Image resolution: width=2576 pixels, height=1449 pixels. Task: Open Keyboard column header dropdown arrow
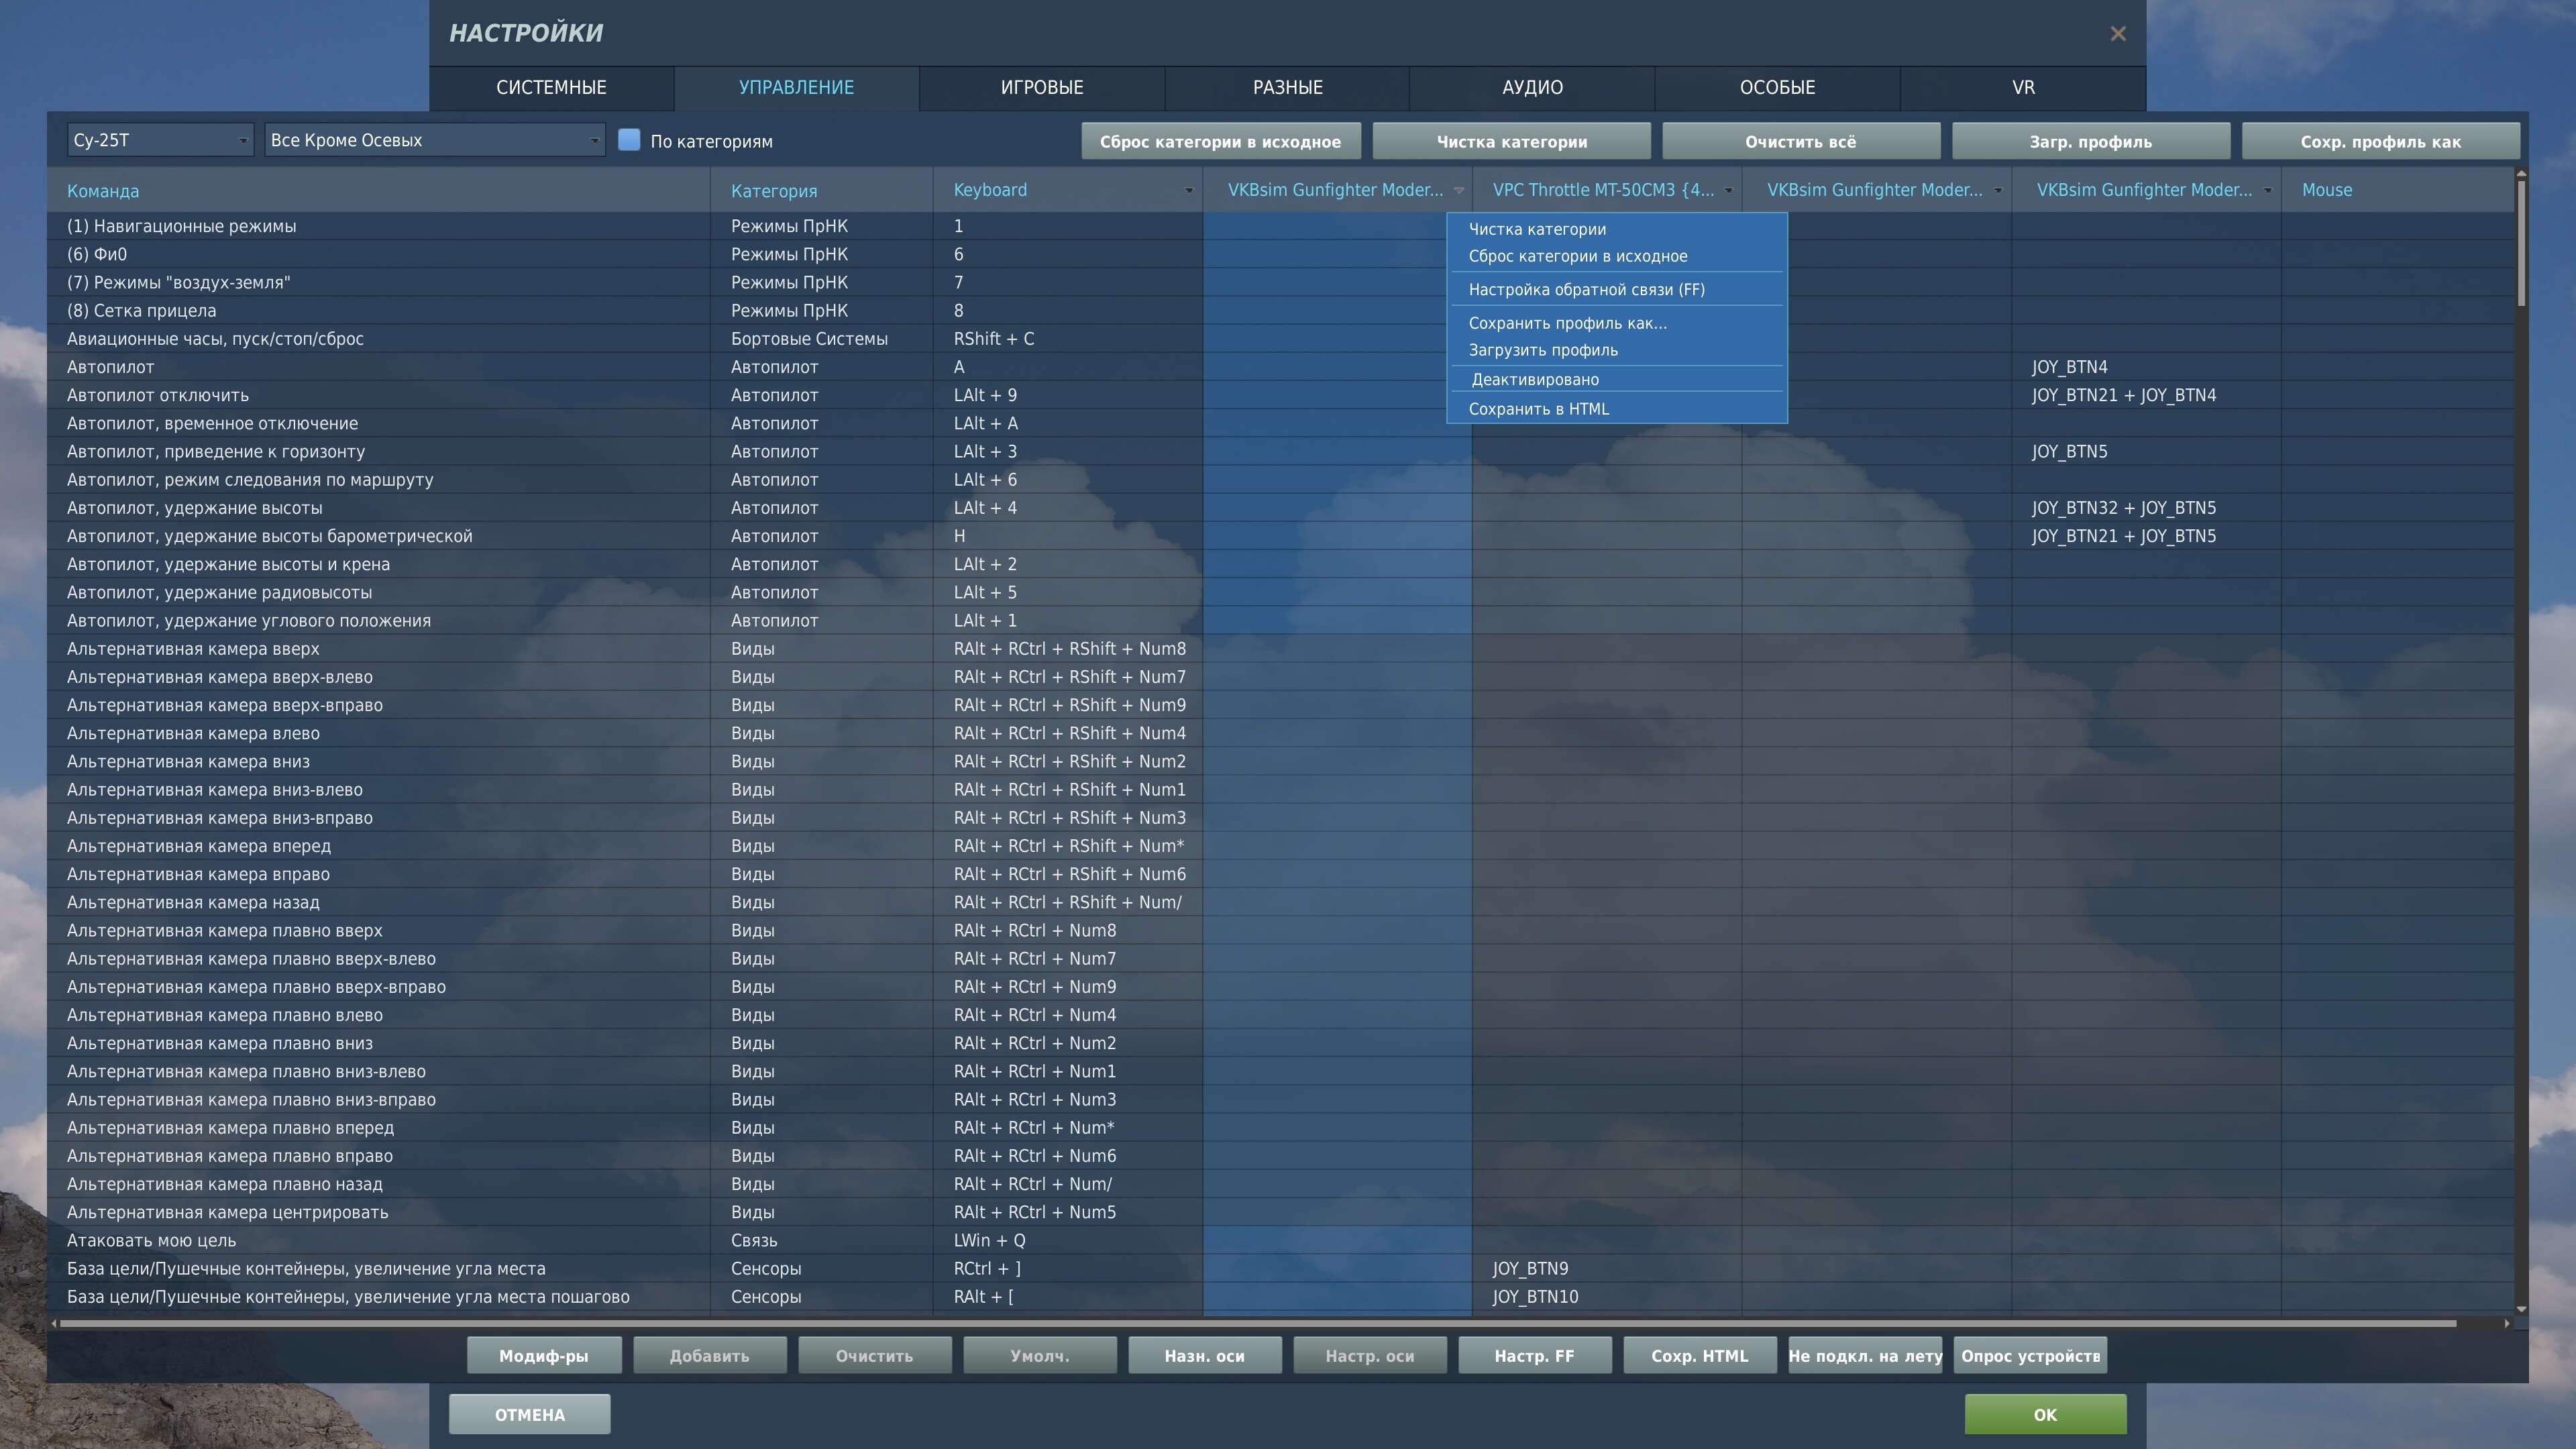(1188, 191)
